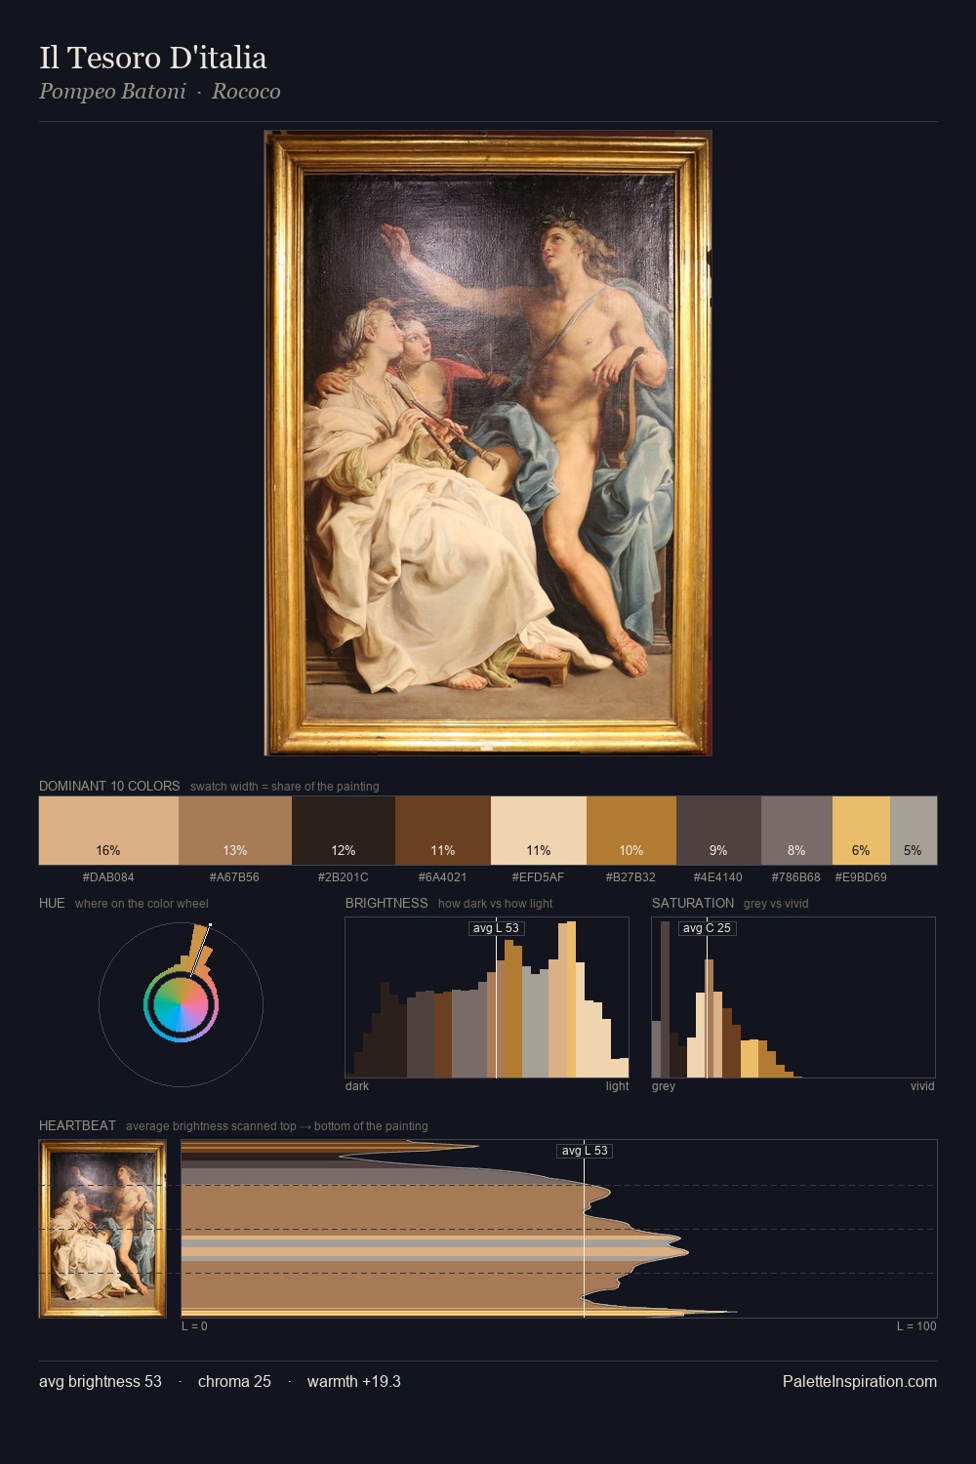Click the hue color wheel
The width and height of the screenshot is (976, 1464).
(x=181, y=1004)
